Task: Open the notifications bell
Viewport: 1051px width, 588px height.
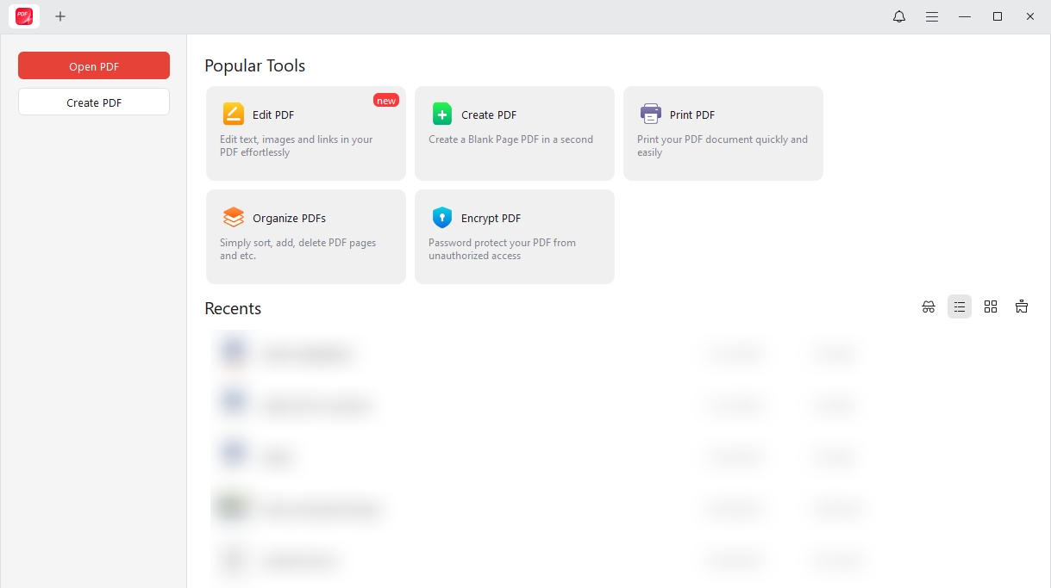Action: (x=898, y=16)
